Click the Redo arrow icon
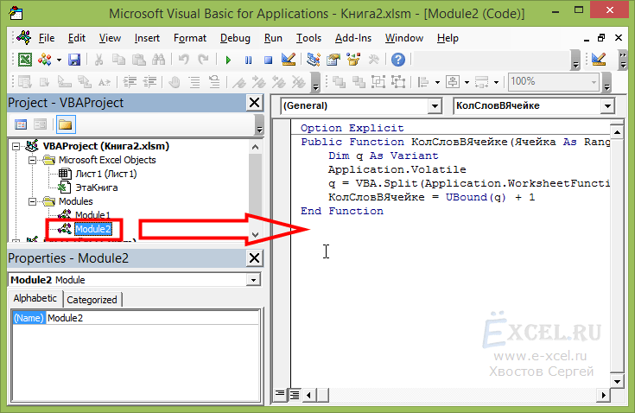 point(203,60)
